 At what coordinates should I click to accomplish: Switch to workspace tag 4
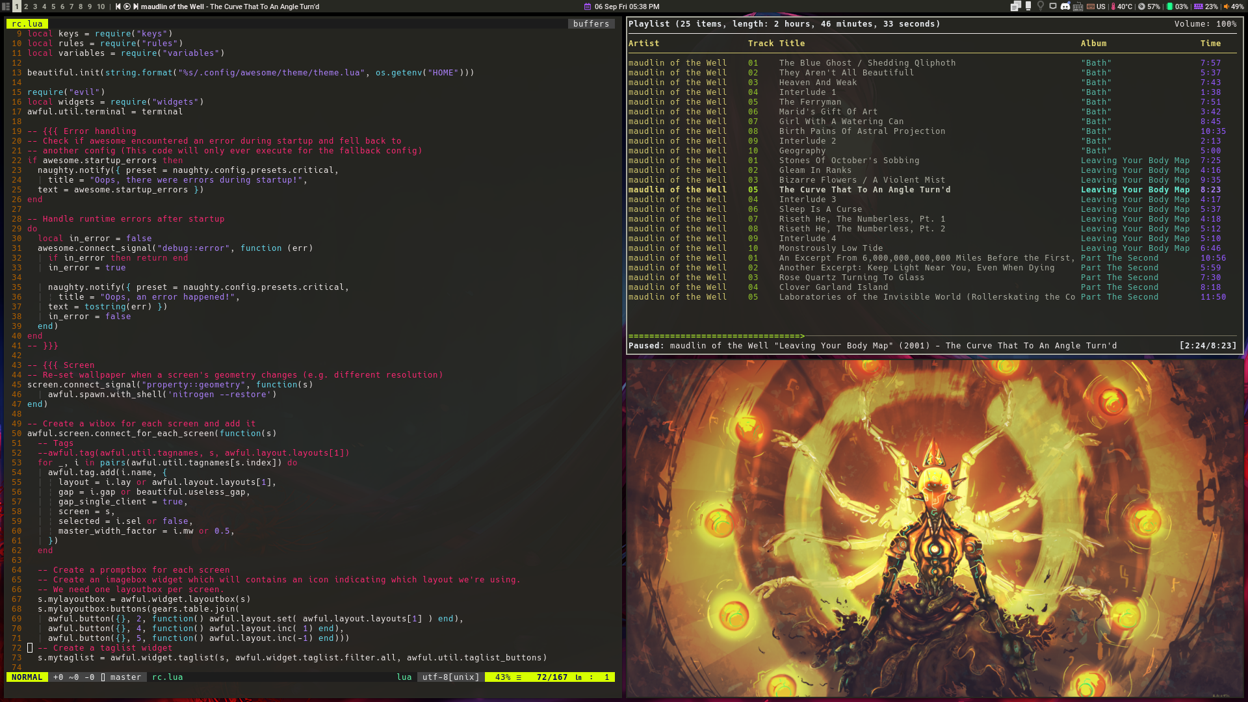(x=44, y=6)
